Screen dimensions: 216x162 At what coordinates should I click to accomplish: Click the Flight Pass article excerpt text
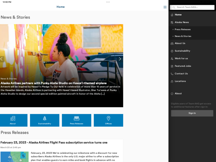point(75,157)
